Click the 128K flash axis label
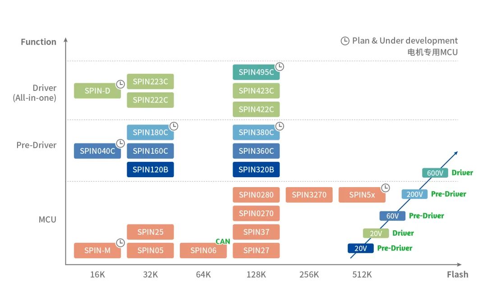 pos(256,275)
